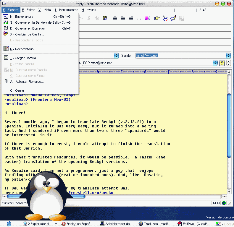Open the Vista menu

pyautogui.click(x=45, y=10)
